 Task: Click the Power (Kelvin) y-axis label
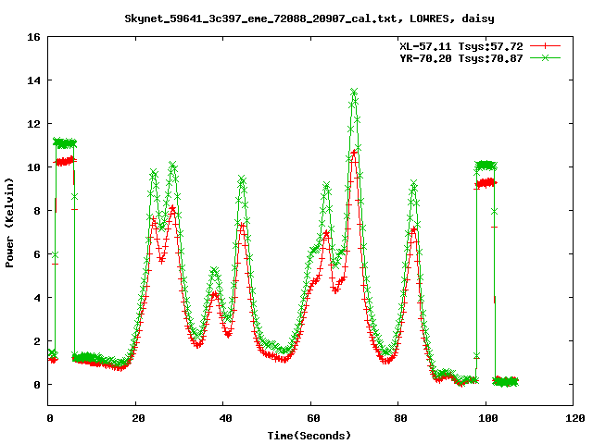coord(9,223)
